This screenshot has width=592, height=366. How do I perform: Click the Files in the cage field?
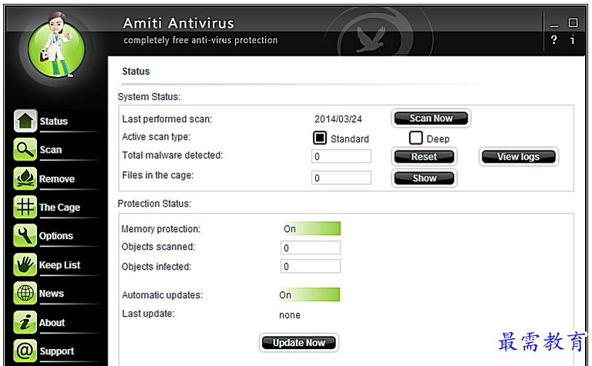click(x=341, y=178)
